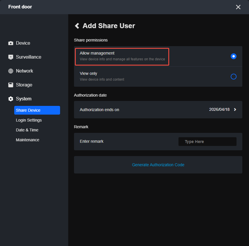The image size is (249, 246).
Task: Click the View only permission label
Action: tap(89, 74)
